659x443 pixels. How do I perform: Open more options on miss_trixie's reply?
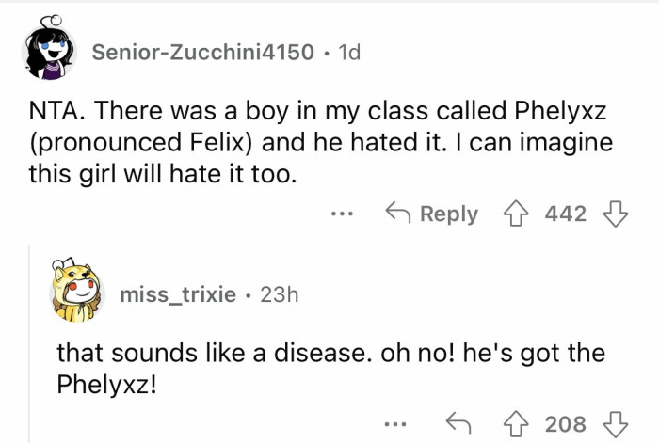click(x=401, y=425)
